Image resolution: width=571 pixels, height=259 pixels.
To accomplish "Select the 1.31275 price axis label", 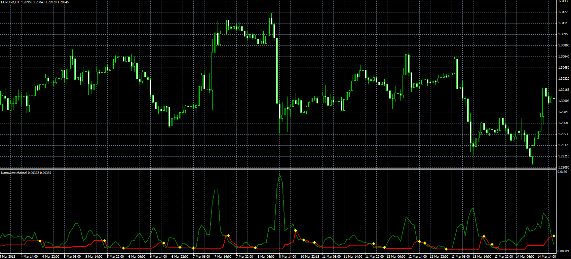I will (x=564, y=12).
